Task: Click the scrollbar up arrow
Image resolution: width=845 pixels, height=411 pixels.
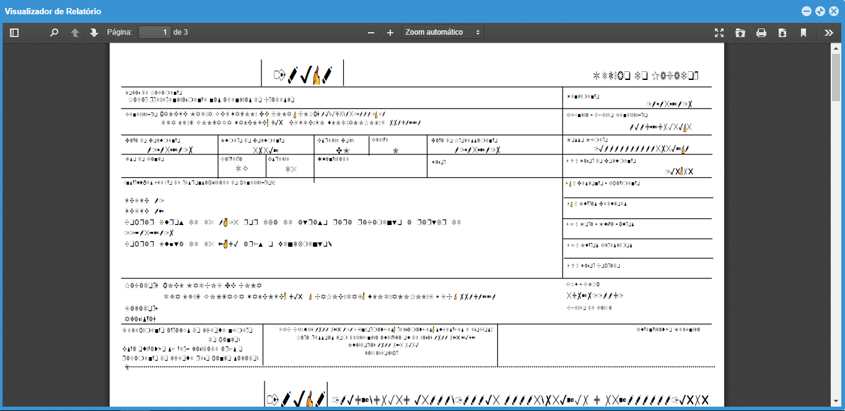Action: point(836,48)
